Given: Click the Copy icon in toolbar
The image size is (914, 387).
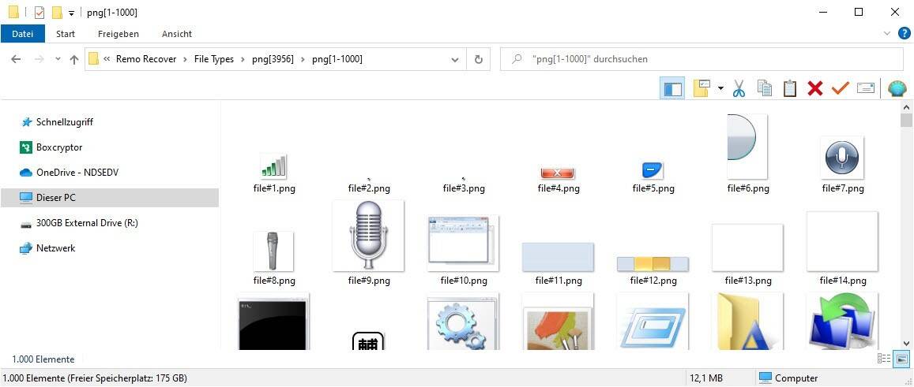Looking at the screenshot, I should pyautogui.click(x=764, y=88).
